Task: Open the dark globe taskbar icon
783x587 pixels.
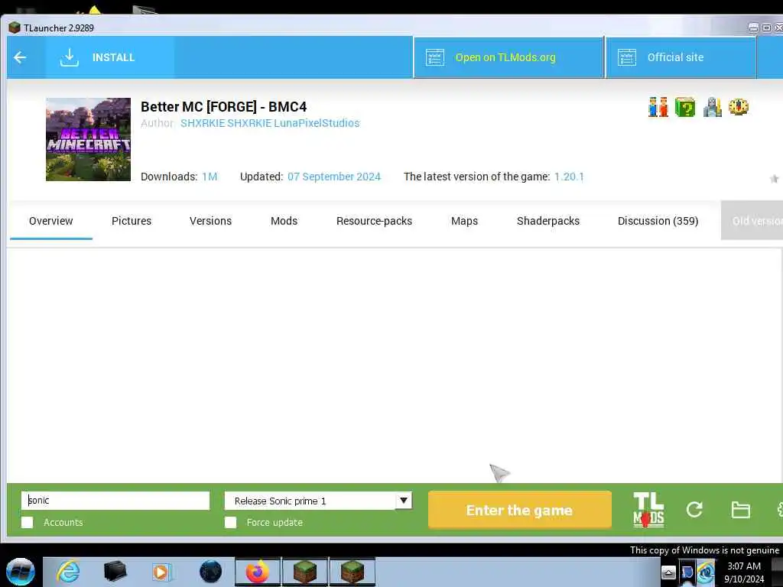Action: click(210, 572)
